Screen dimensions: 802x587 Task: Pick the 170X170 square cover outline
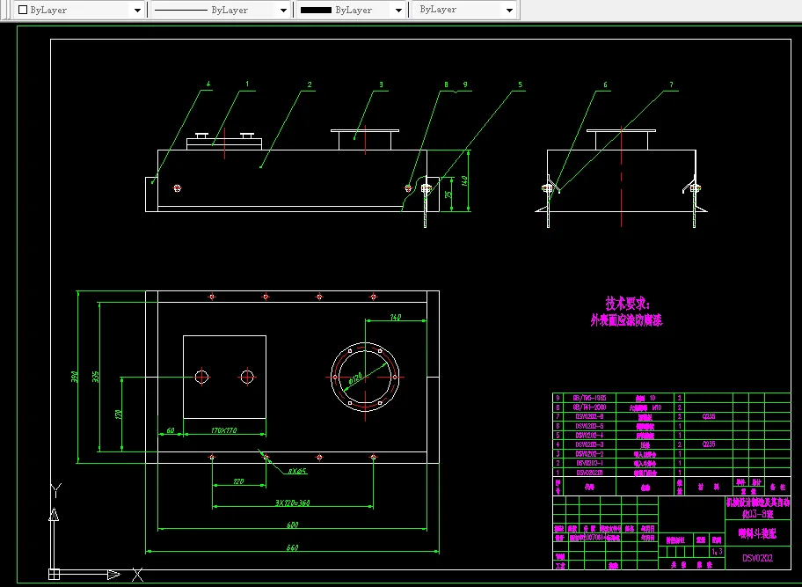click(224, 378)
